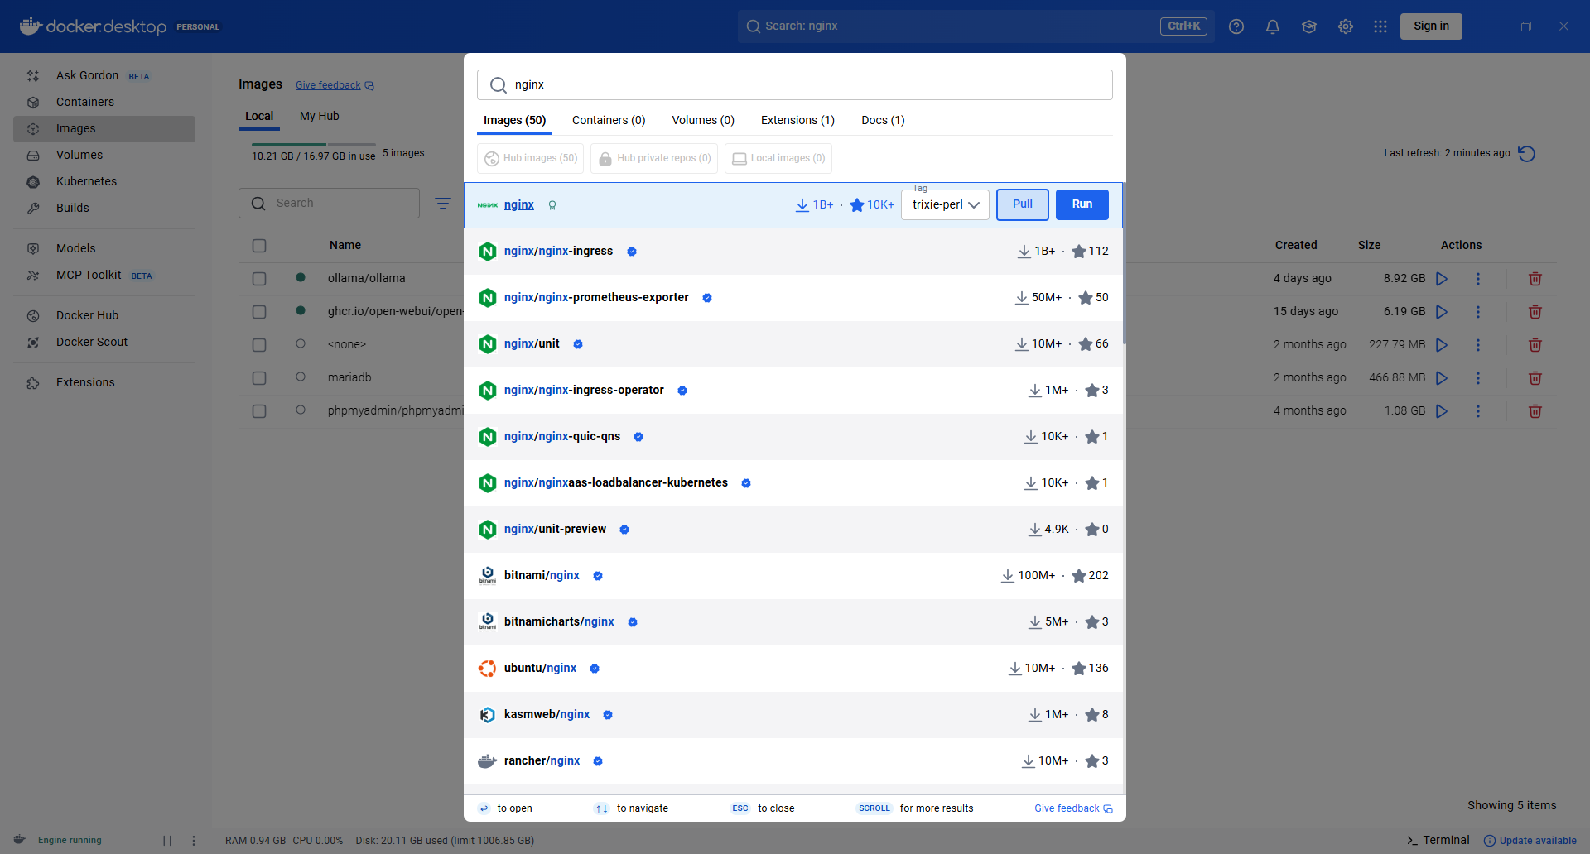Switch to the Docs (1) results tab
The width and height of the screenshot is (1590, 854).
pos(883,120)
